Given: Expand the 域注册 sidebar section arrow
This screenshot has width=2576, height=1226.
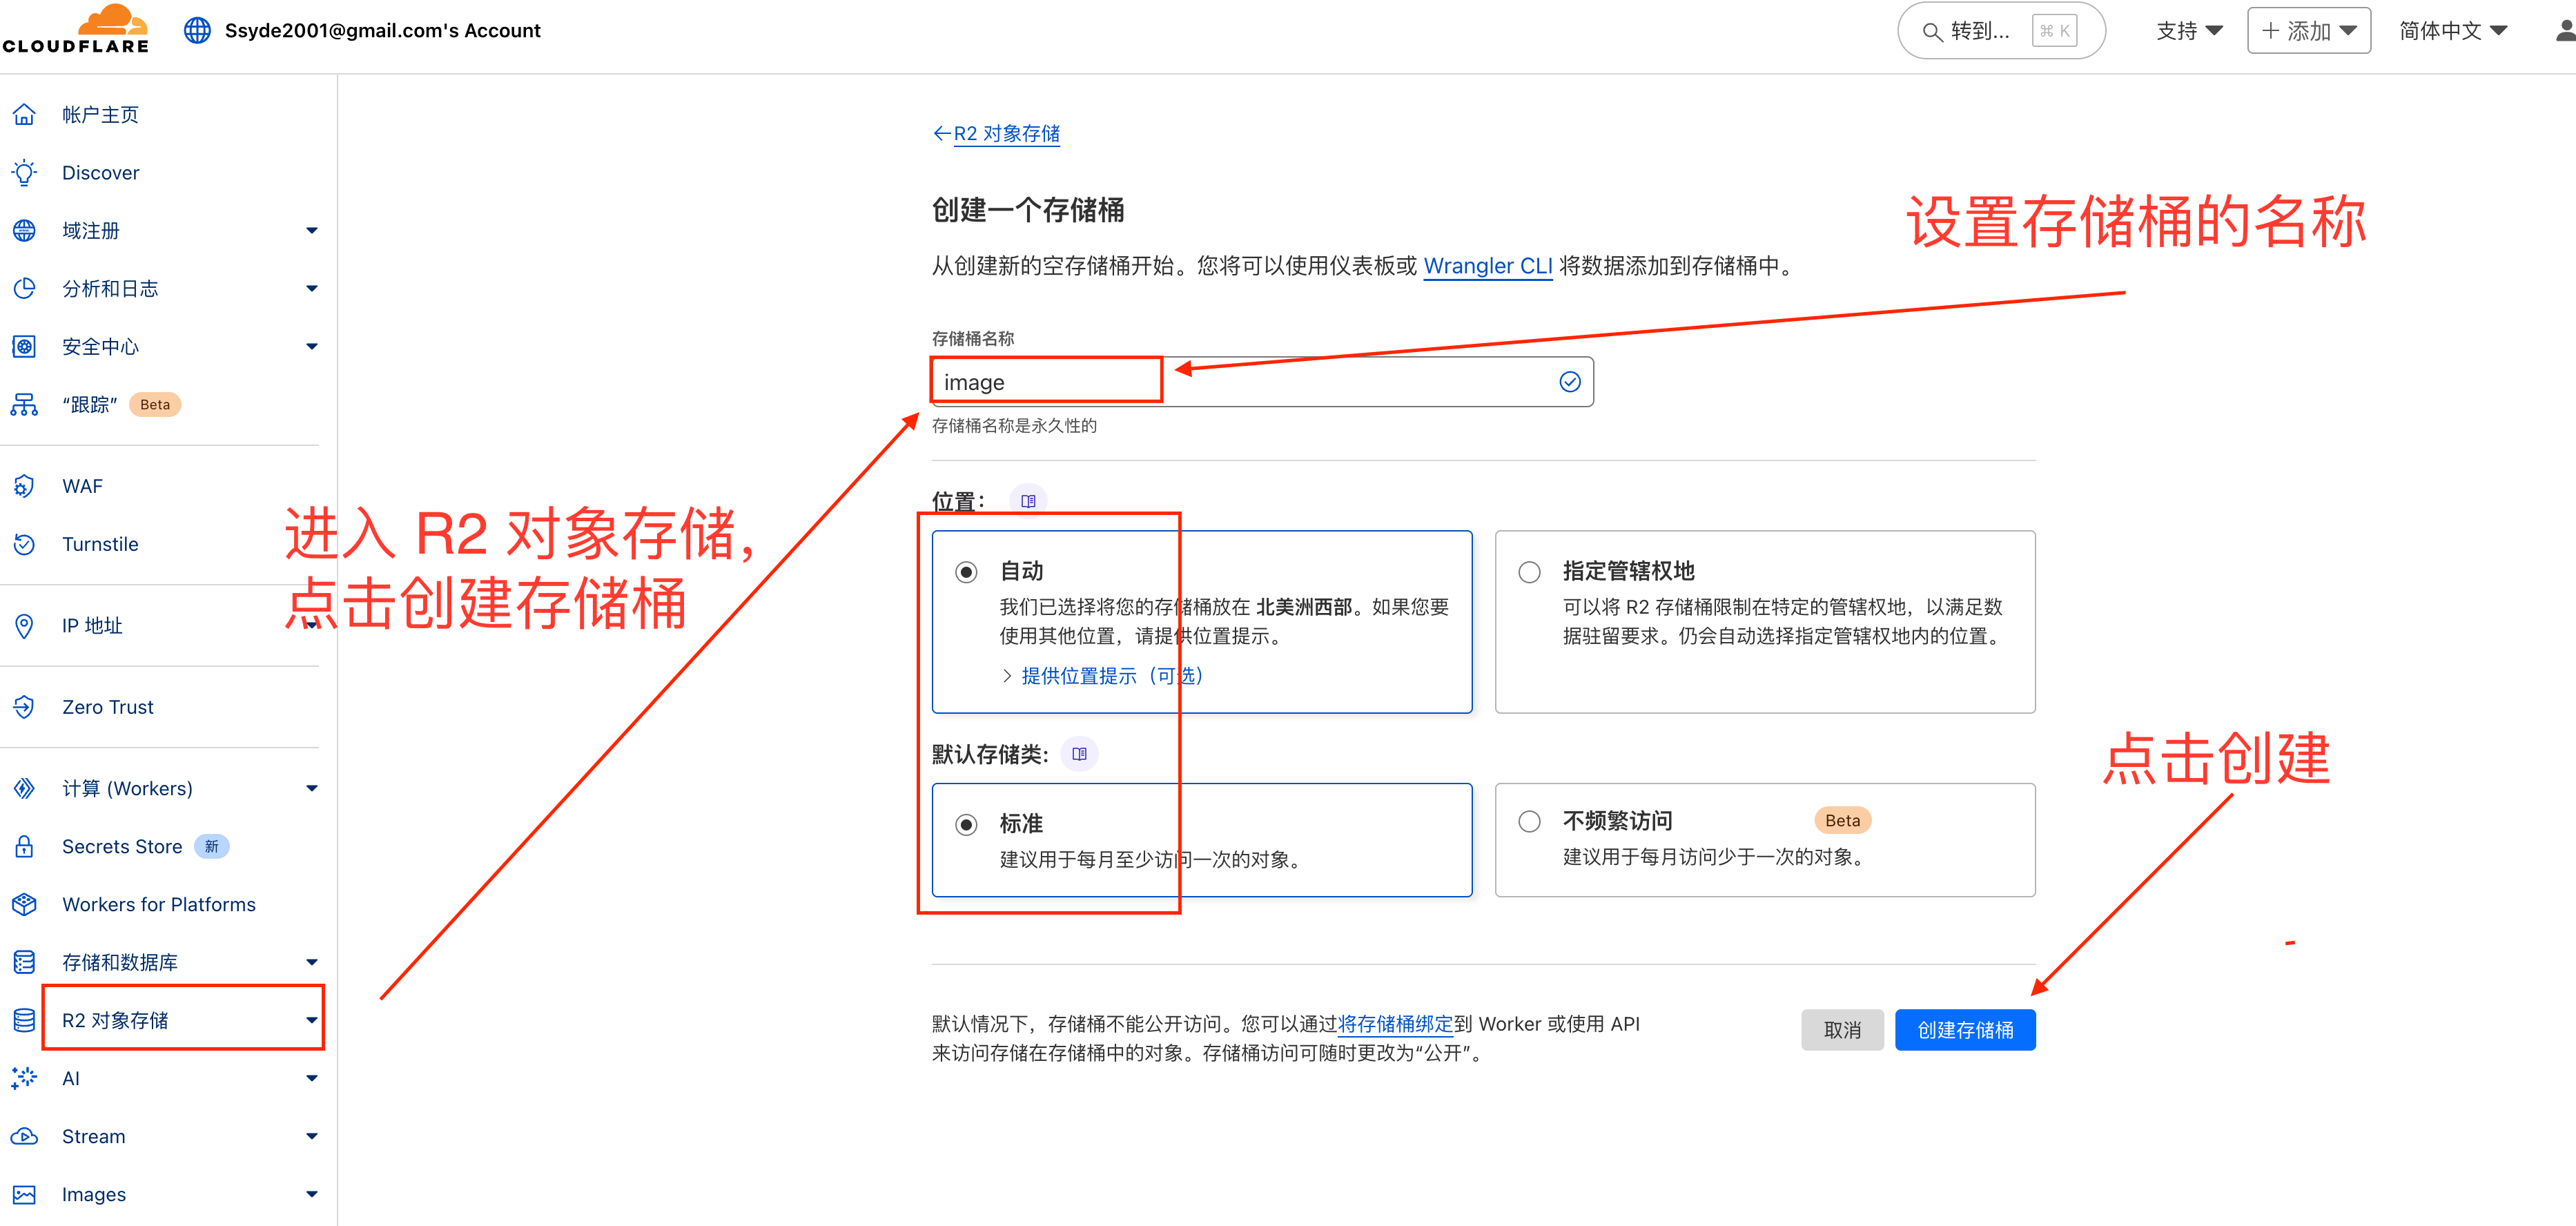Looking at the screenshot, I should pos(312,230).
